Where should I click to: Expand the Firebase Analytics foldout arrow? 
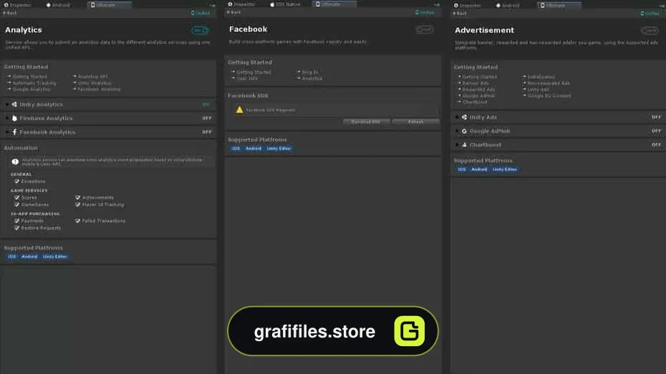tap(7, 118)
